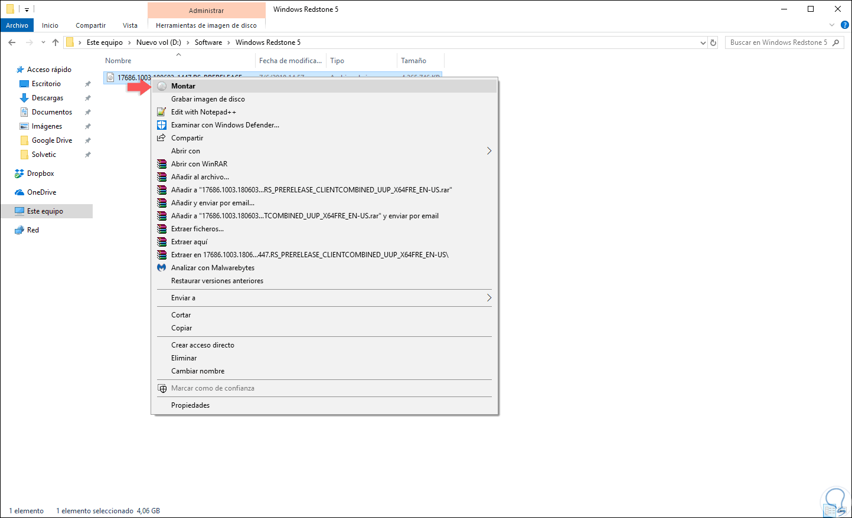852x518 pixels.
Task: Click the Nuevo vol (D:) breadcrumb segment
Action: [x=159, y=42]
